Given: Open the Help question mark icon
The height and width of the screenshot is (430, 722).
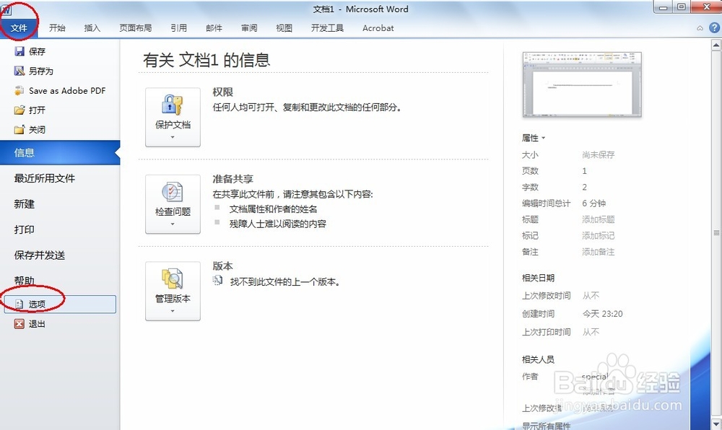Looking at the screenshot, I should pos(714,27).
